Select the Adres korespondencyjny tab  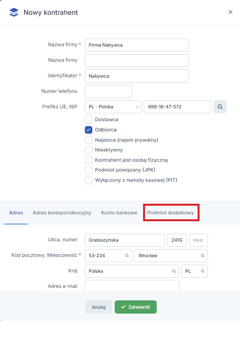(62, 213)
